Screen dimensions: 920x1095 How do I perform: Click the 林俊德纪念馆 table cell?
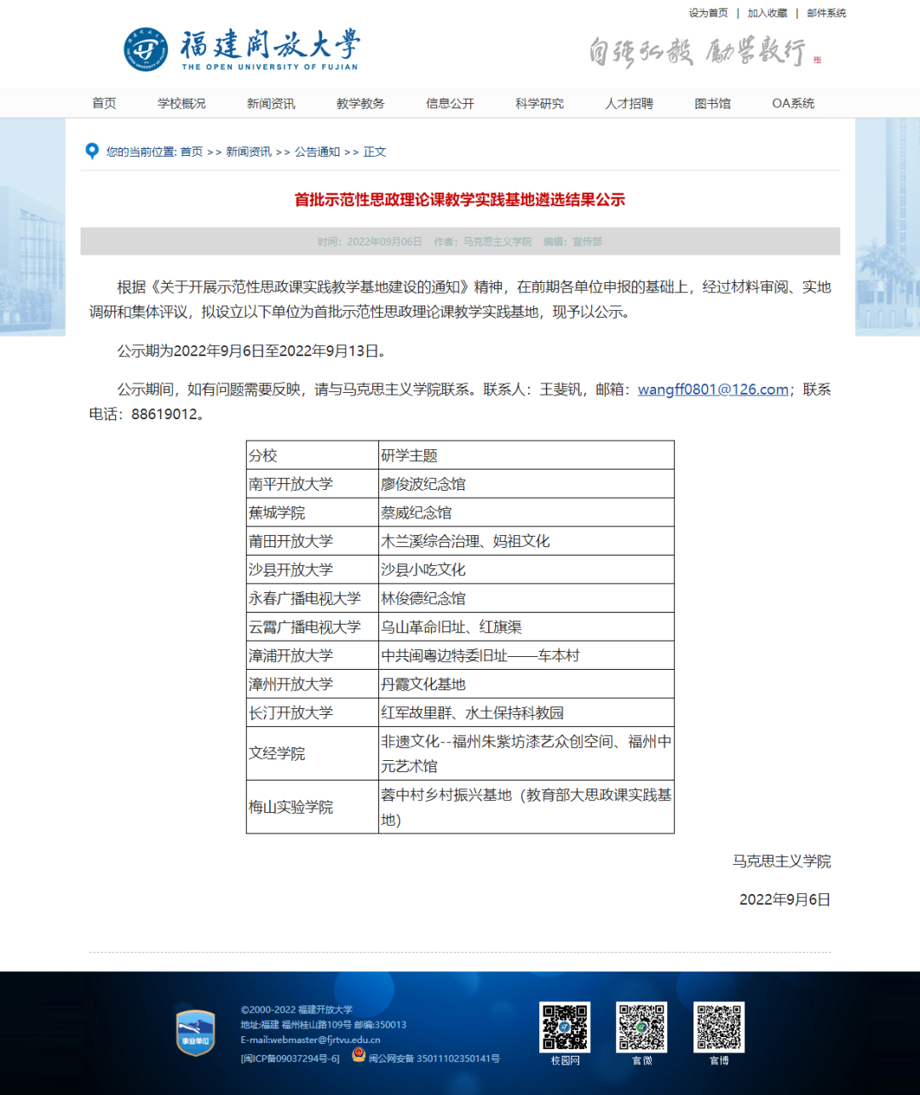click(526, 598)
